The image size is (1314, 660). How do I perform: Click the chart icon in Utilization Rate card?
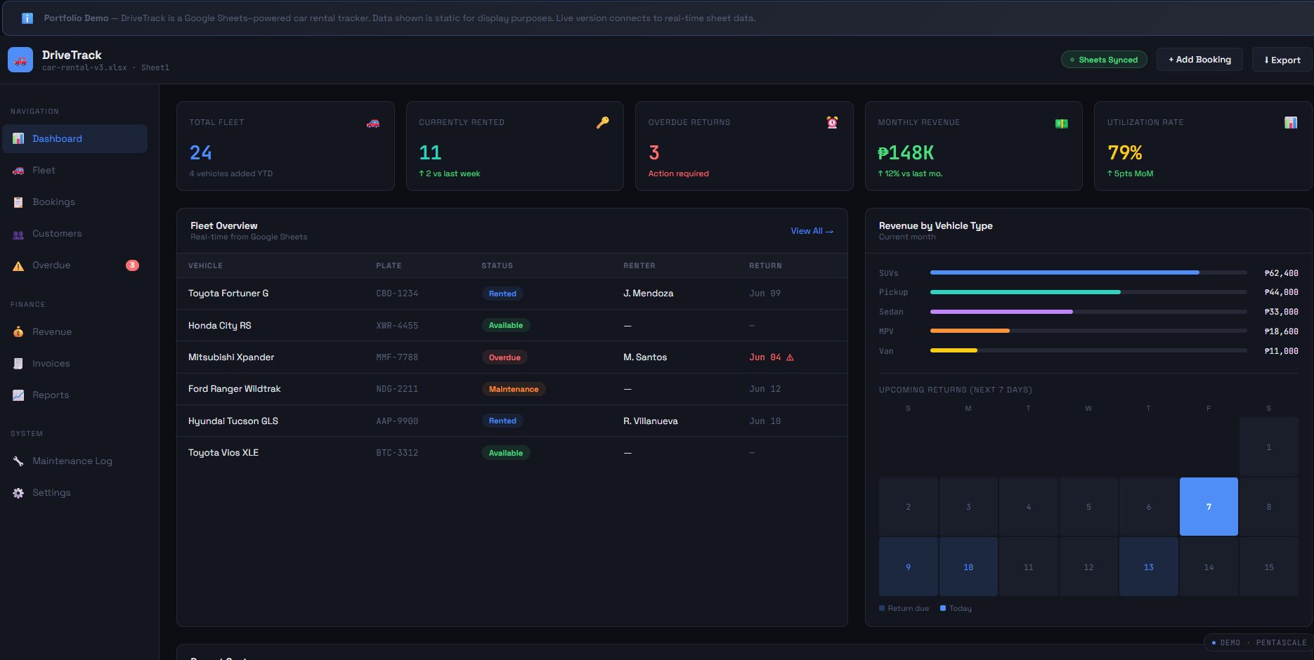click(x=1291, y=123)
